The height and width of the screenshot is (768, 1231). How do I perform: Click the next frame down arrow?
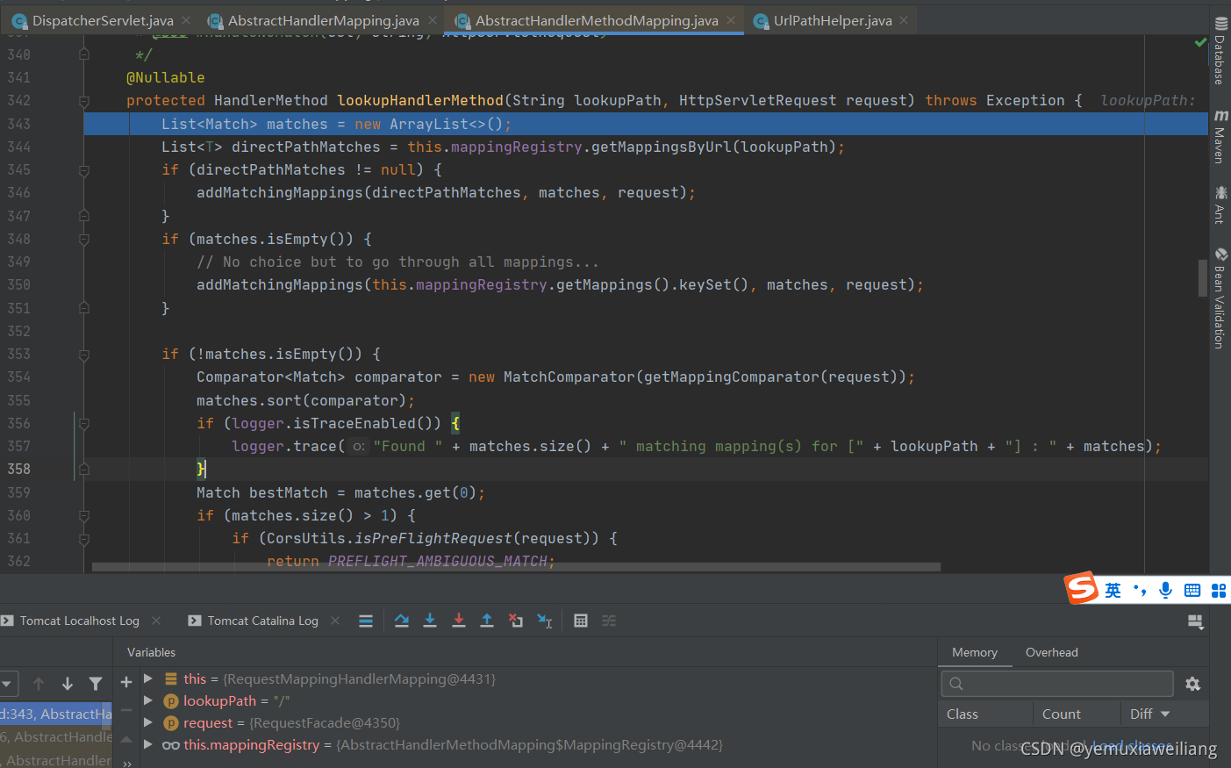click(x=68, y=684)
